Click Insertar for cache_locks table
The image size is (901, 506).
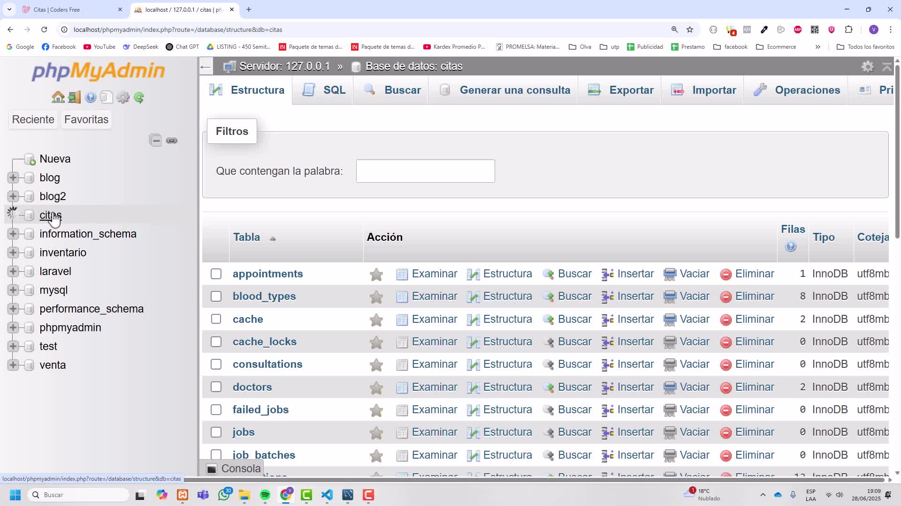pyautogui.click(x=627, y=342)
